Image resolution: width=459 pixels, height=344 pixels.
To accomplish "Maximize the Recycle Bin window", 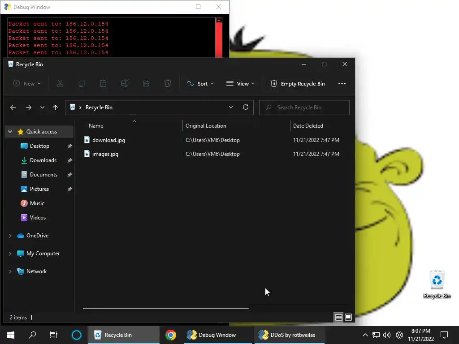I will click(x=324, y=64).
